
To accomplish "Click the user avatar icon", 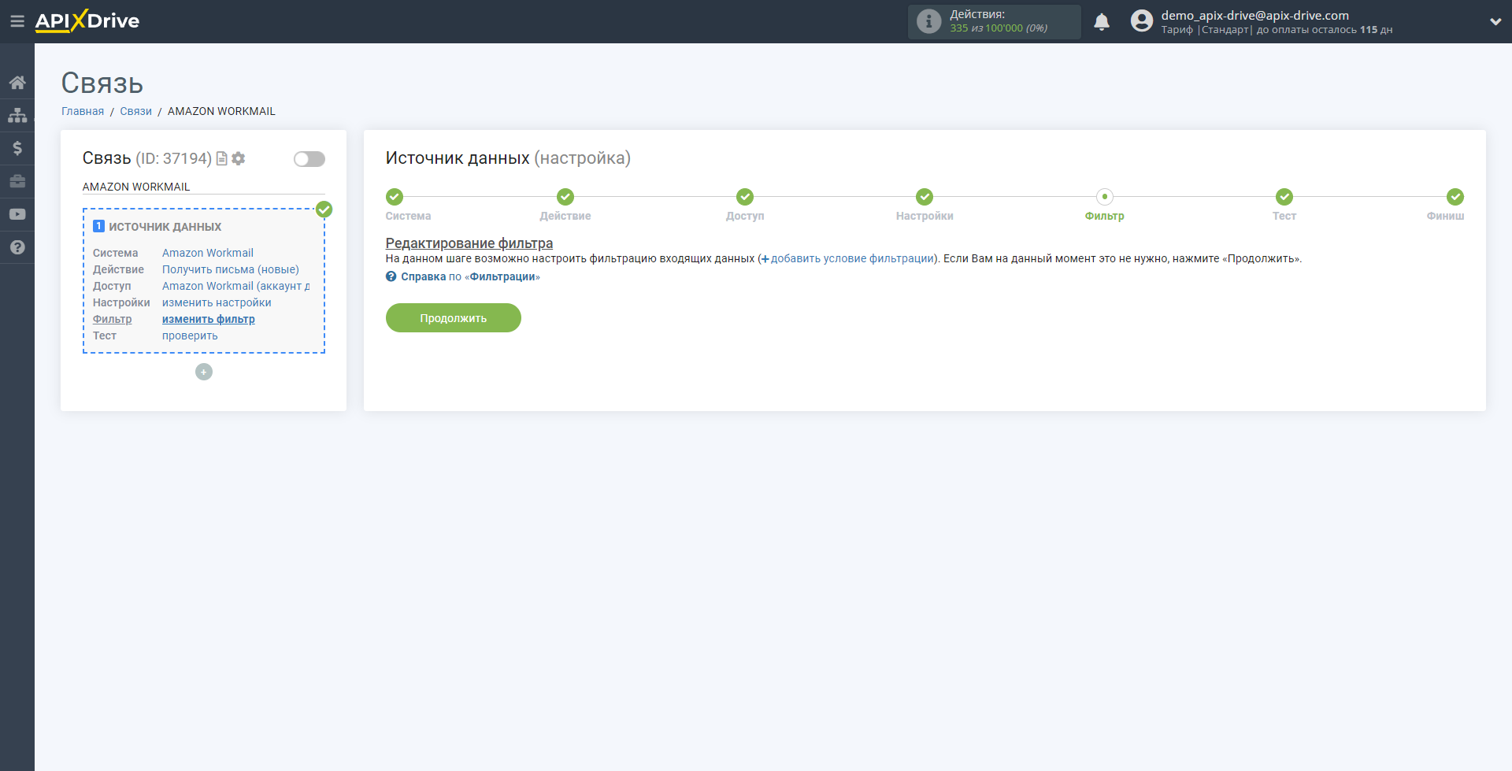I will [x=1141, y=21].
